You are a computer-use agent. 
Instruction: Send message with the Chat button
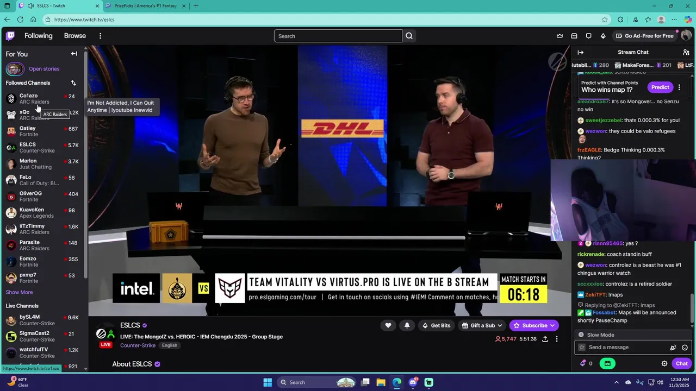tap(682, 363)
